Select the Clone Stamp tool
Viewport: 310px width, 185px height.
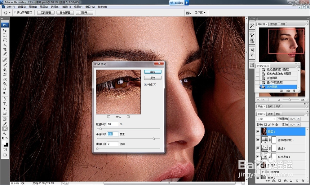click(5, 70)
